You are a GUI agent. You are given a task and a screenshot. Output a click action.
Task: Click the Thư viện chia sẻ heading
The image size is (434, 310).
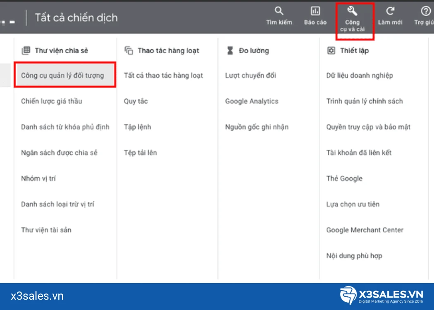[62, 51]
